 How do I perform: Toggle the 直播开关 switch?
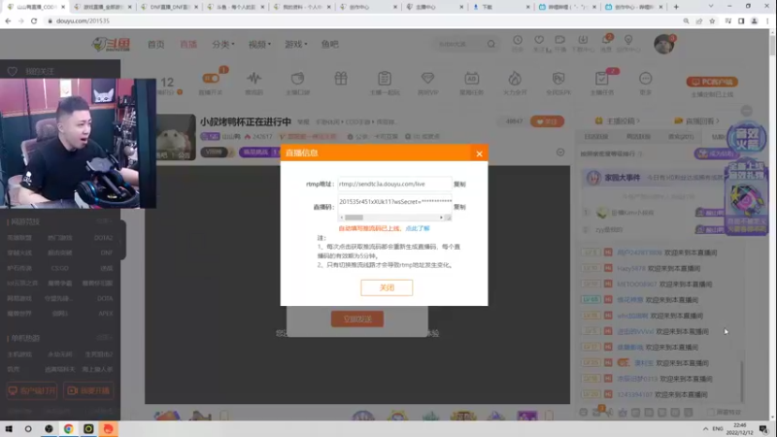pyautogui.click(x=211, y=79)
